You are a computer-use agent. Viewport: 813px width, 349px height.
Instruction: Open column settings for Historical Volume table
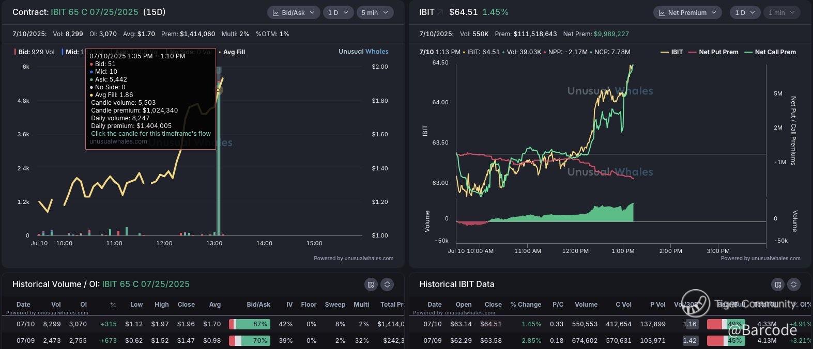tap(370, 284)
